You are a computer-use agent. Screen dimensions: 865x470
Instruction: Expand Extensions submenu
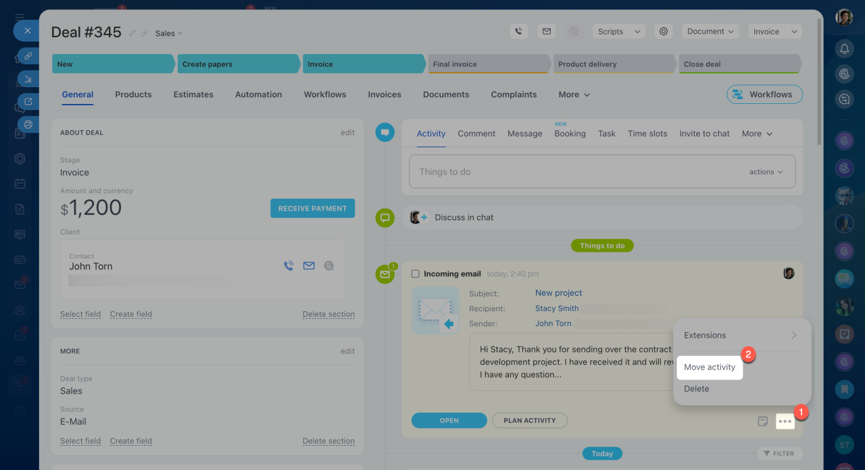click(x=741, y=335)
